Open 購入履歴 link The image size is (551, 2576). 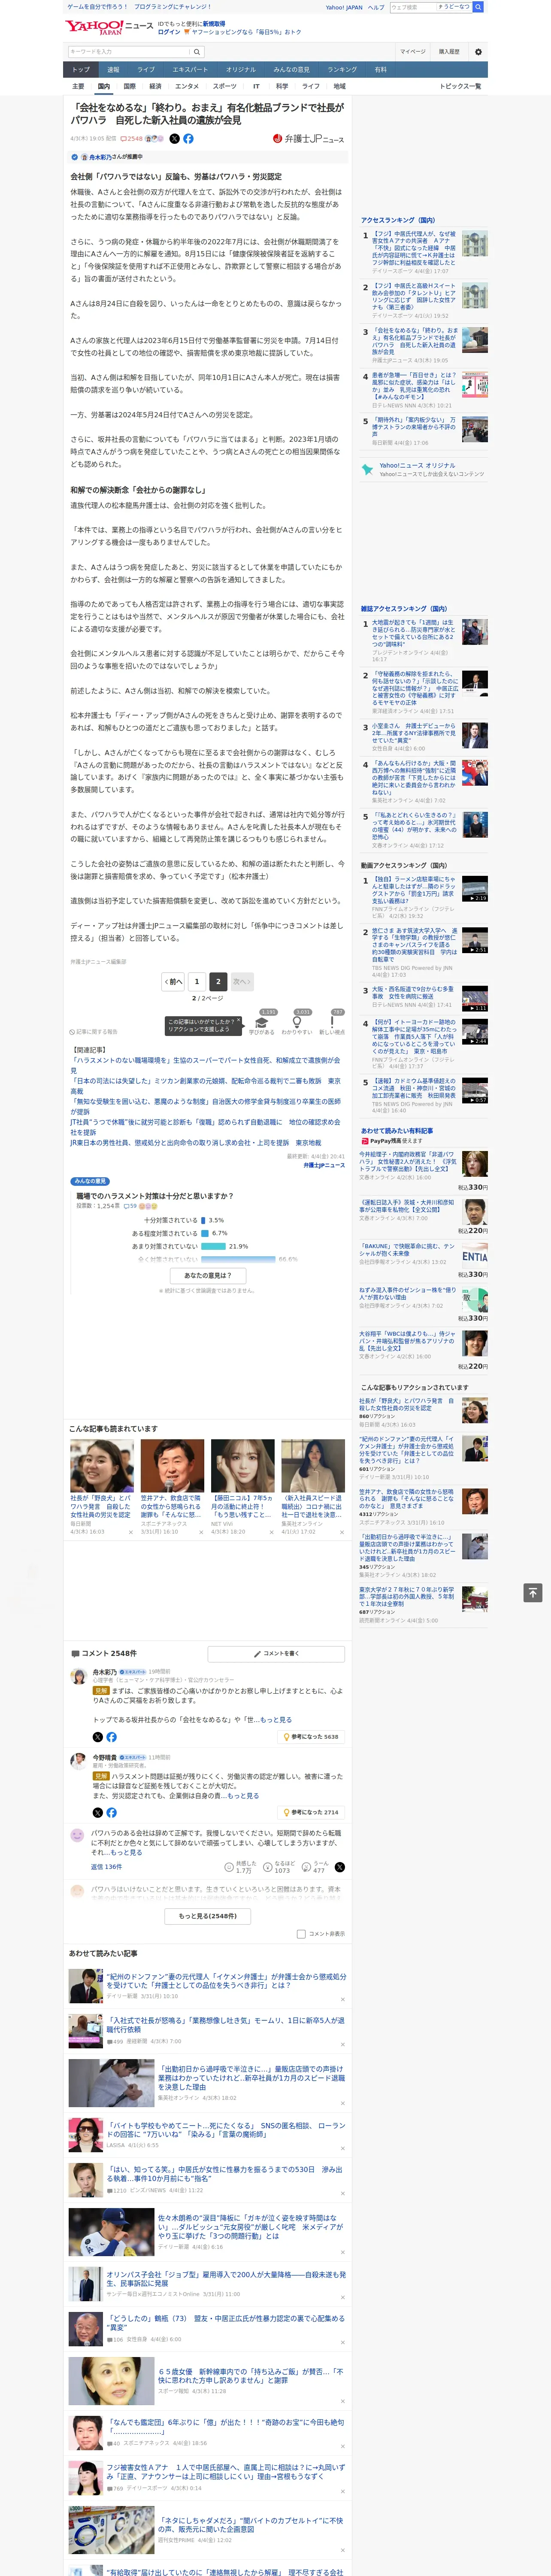[x=449, y=51]
